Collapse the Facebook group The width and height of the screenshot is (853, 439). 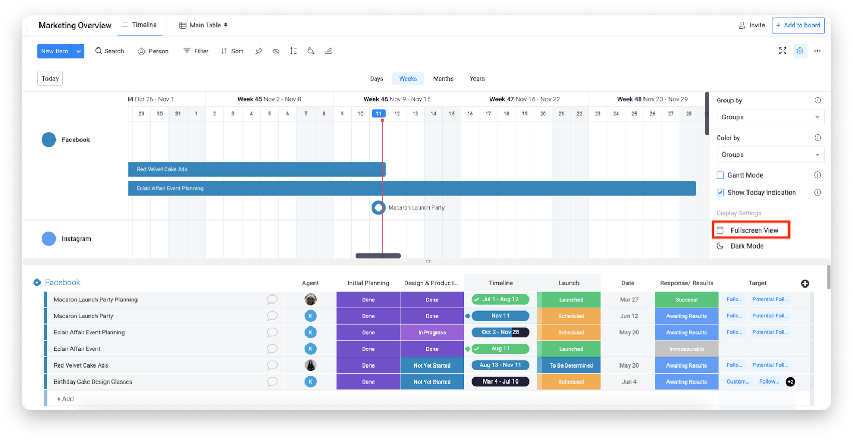pos(37,283)
